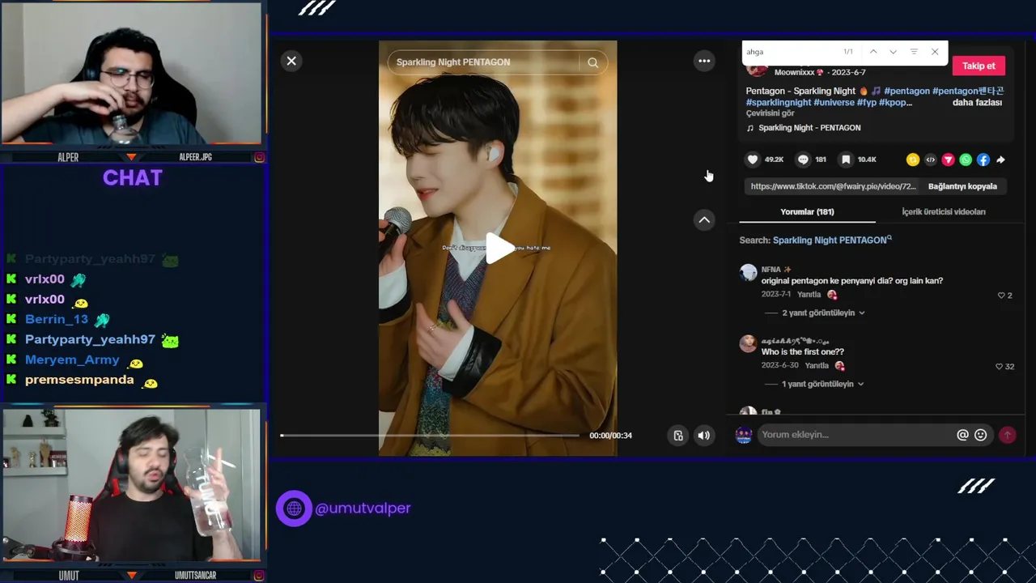Toggle the auto-scroll icon beside volume
The image size is (1036, 583).
(678, 436)
